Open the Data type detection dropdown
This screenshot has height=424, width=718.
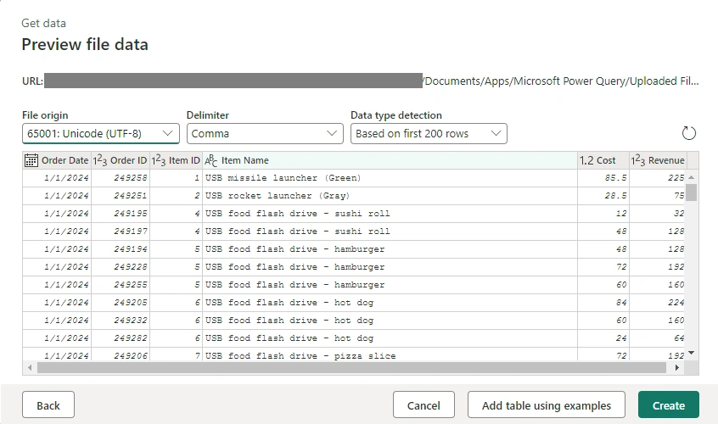point(429,133)
